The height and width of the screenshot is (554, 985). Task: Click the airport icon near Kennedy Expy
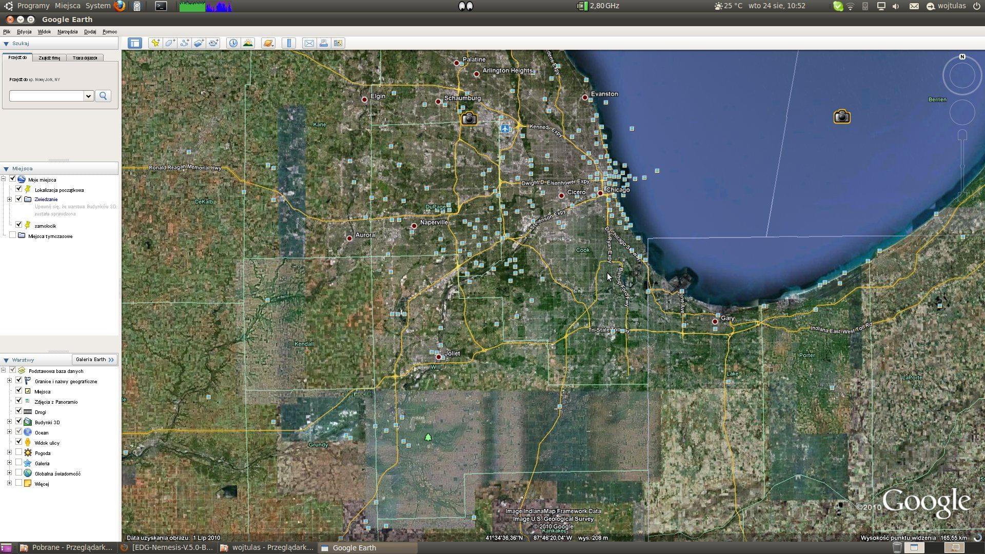pyautogui.click(x=506, y=128)
